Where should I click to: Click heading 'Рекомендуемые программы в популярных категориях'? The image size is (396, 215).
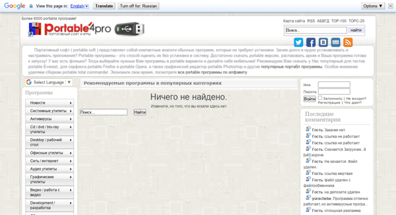tap(152, 83)
